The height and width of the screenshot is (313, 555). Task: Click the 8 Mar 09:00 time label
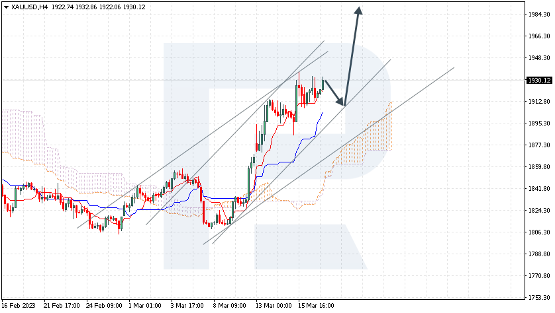pos(229,305)
